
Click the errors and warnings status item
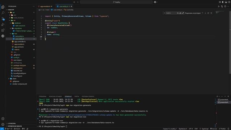[17, 129]
